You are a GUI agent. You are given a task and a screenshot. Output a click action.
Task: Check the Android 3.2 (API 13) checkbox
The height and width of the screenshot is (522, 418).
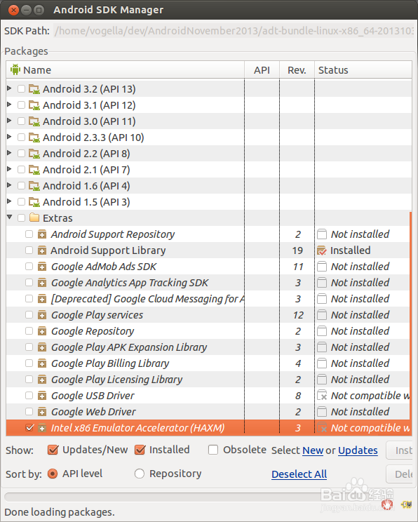21,89
